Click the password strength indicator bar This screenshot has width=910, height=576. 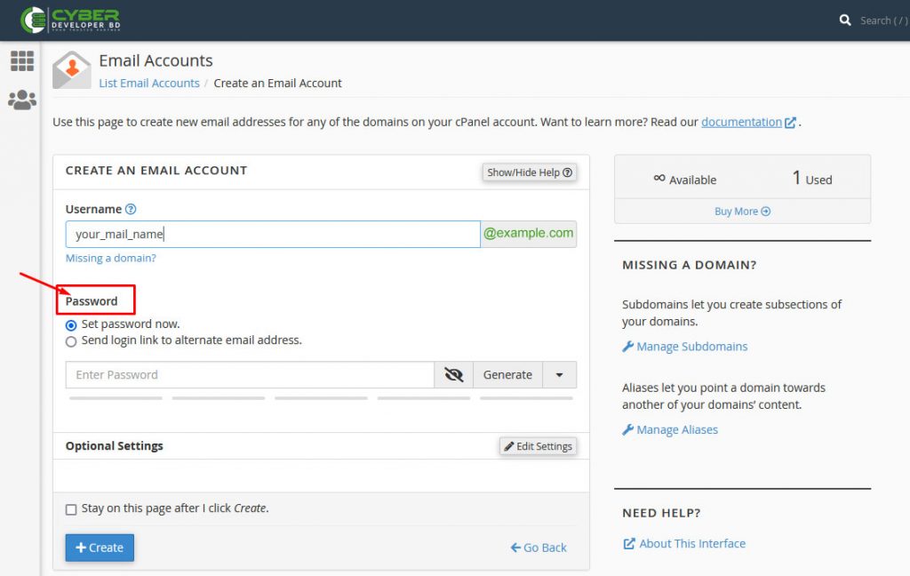coord(320,397)
